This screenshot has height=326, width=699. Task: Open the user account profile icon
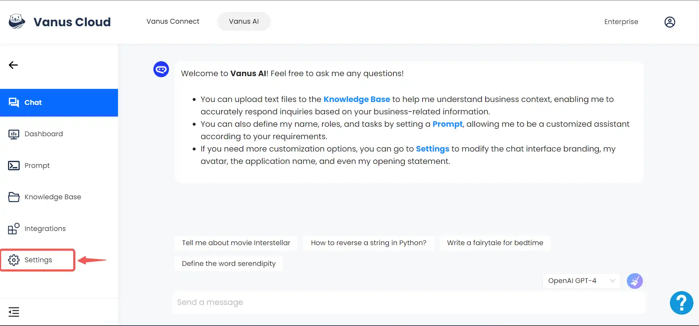point(669,22)
